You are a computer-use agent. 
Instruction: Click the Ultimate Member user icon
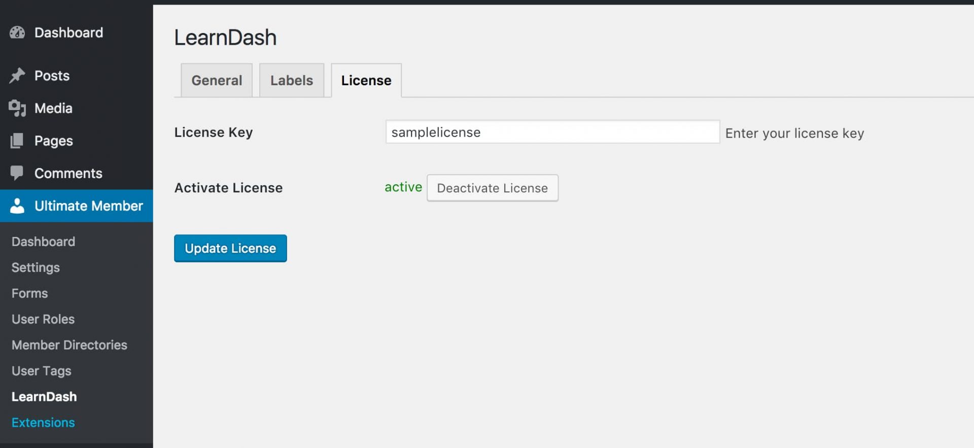(x=17, y=205)
